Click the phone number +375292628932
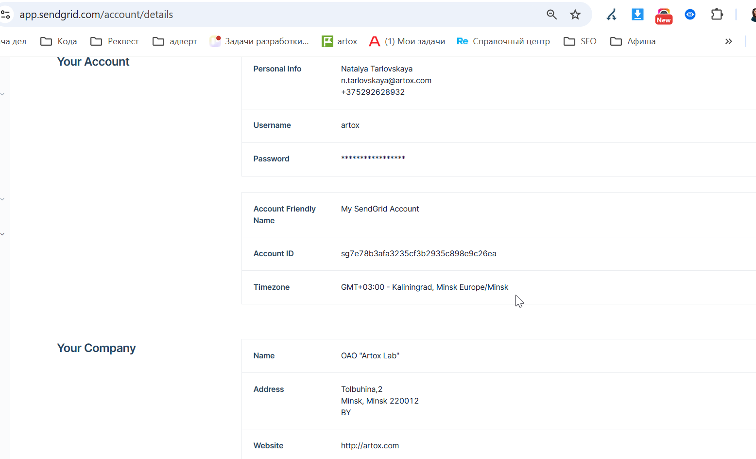 373,92
